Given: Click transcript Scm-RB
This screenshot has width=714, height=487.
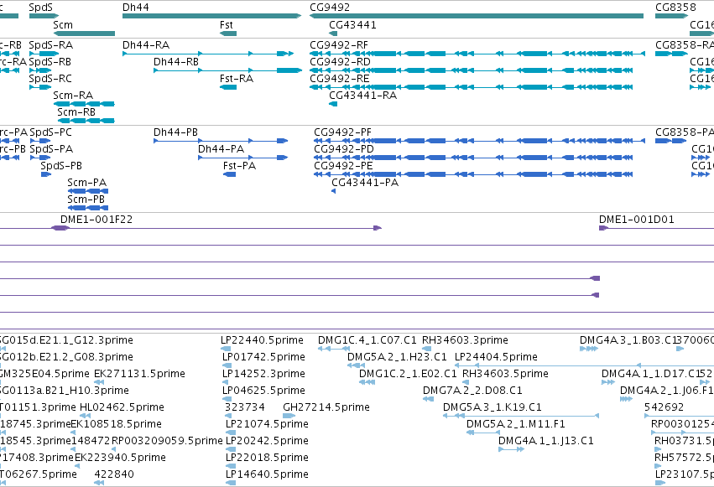Looking at the screenshot, I should coord(86,121).
